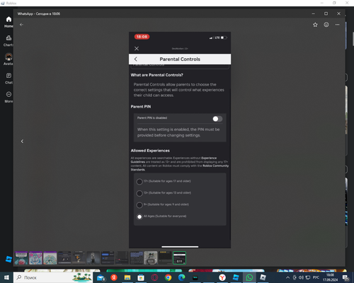This screenshot has height=283, width=354.
Task: Close the settings with the X icon
Action: tap(137, 48)
